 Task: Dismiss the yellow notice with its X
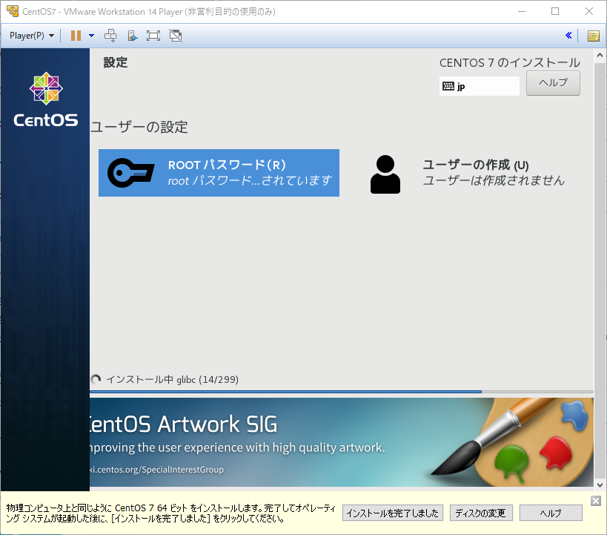coord(596,500)
